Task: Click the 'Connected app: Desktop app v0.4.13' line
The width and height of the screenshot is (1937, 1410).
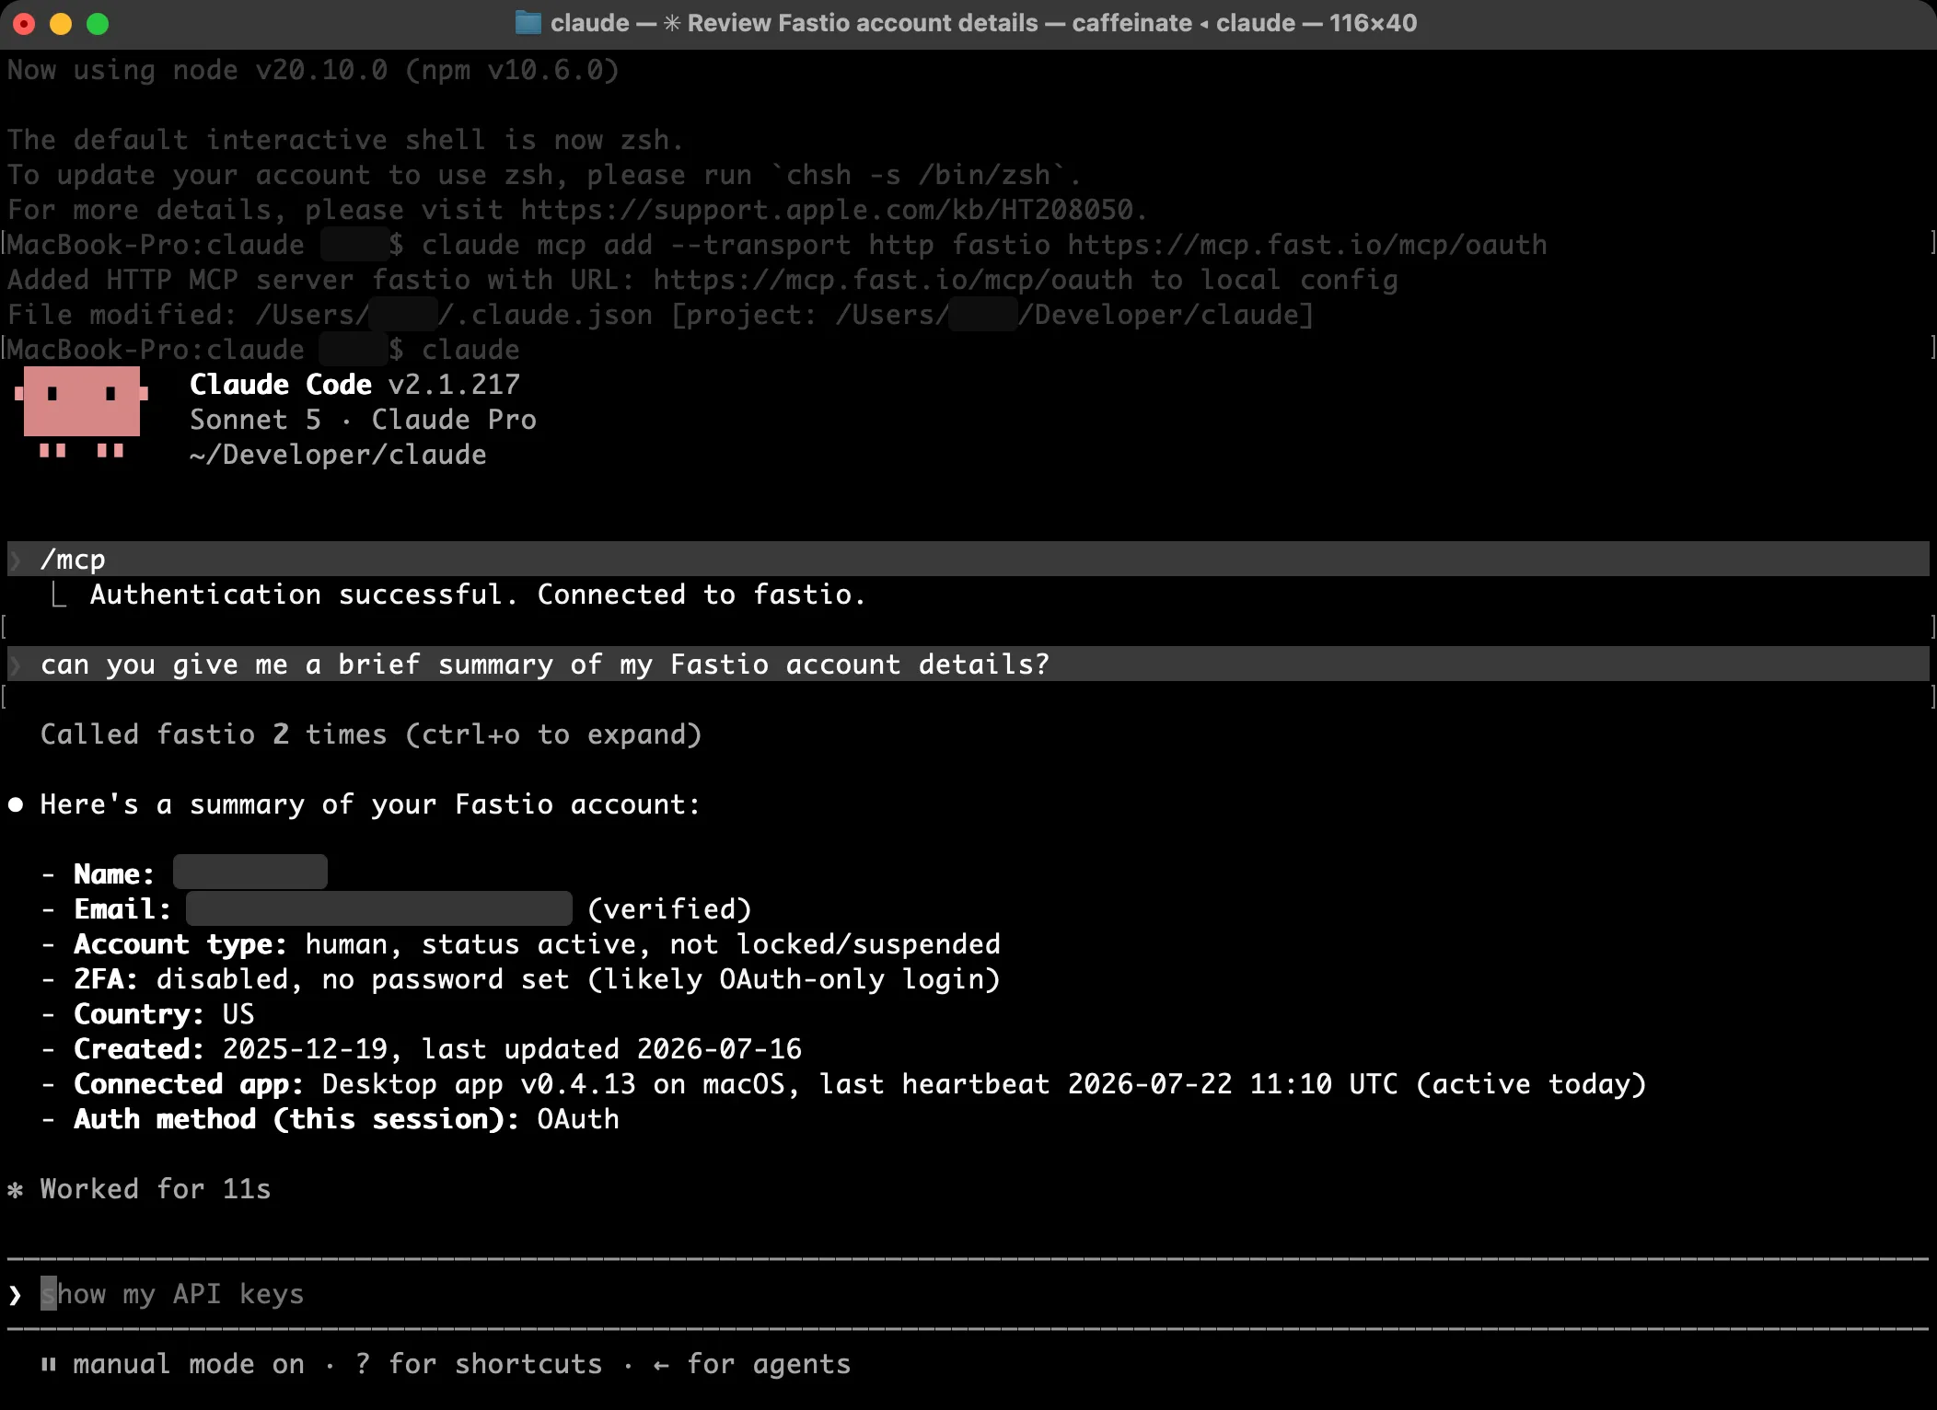Action: (x=860, y=1084)
